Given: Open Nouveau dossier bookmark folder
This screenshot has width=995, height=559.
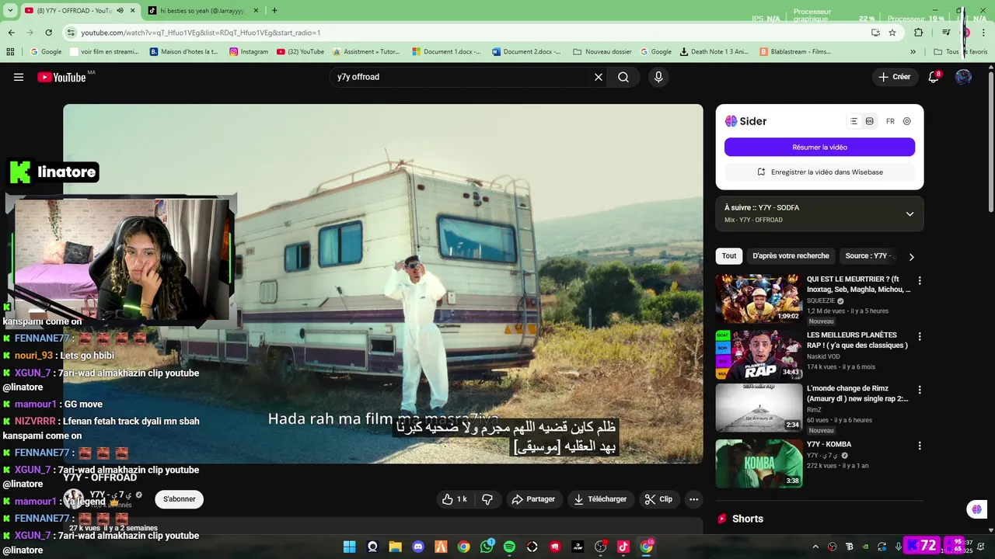Looking at the screenshot, I should (x=602, y=52).
